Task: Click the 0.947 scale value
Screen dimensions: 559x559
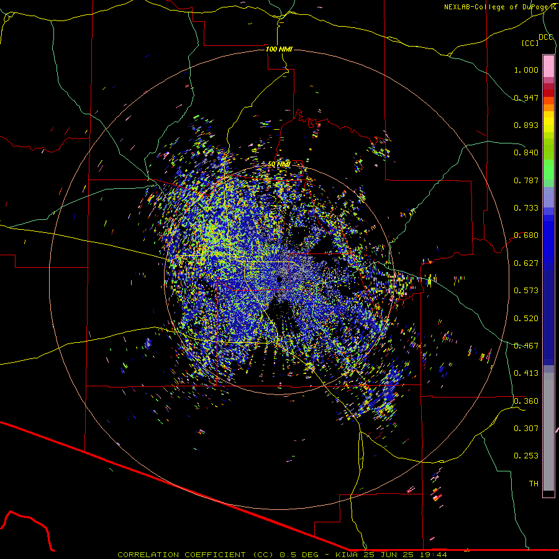Action: point(526,98)
